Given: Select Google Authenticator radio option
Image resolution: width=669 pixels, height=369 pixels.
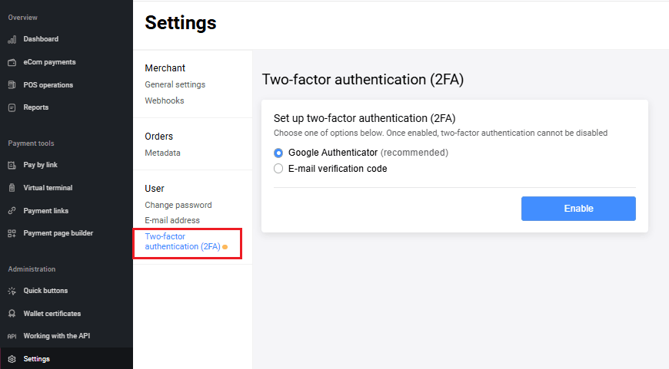Looking at the screenshot, I should click(x=278, y=153).
